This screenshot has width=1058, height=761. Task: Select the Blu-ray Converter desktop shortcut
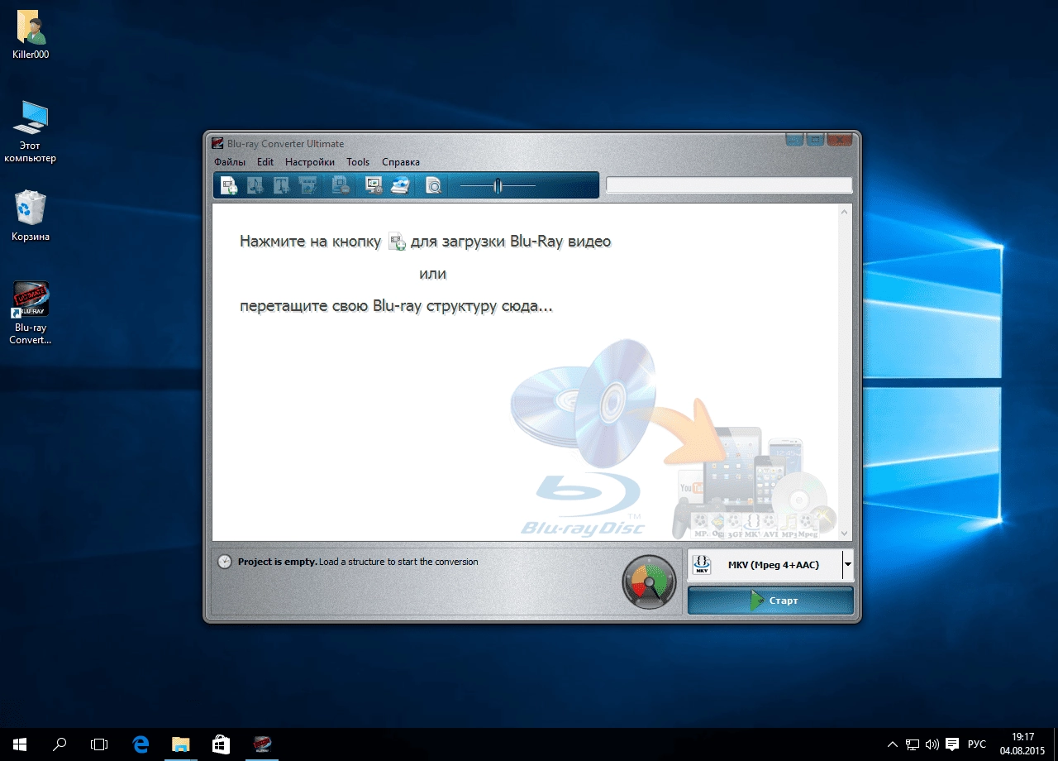coord(31,313)
